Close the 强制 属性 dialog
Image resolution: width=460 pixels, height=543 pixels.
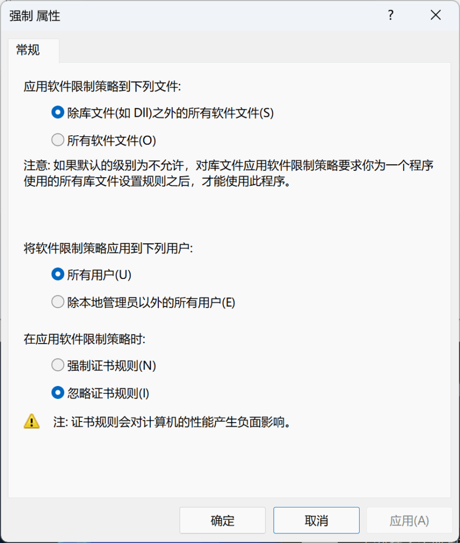[436, 15]
